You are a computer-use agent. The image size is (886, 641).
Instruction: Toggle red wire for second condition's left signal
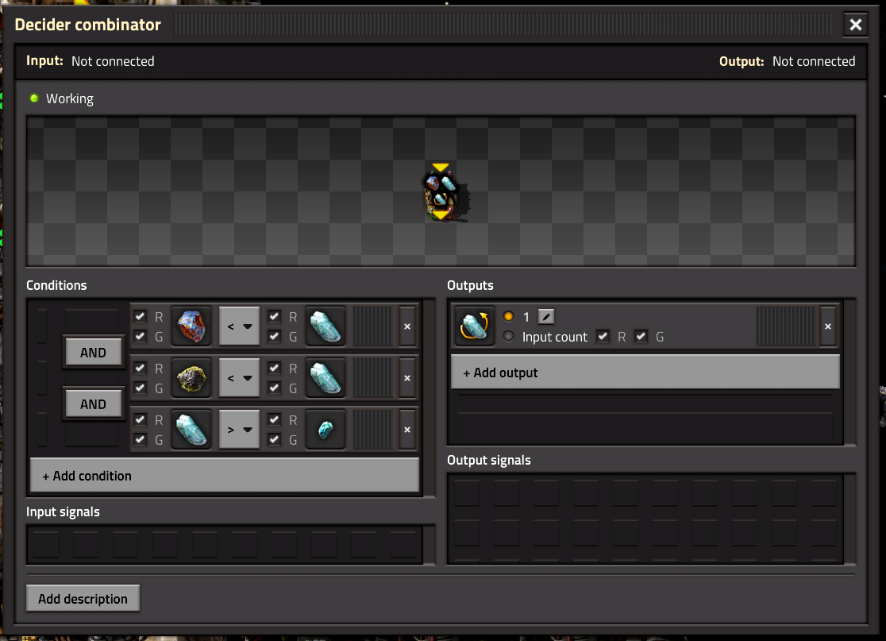click(x=141, y=368)
